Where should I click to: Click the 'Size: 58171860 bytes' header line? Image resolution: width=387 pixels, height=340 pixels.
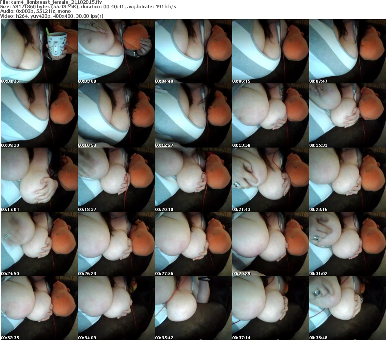pos(88,7)
